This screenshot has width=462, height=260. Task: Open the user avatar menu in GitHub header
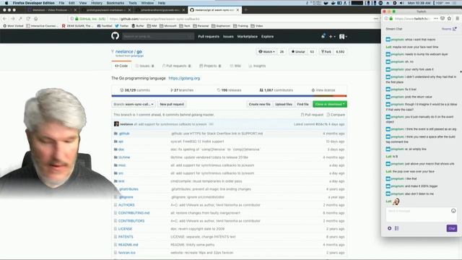[343, 37]
